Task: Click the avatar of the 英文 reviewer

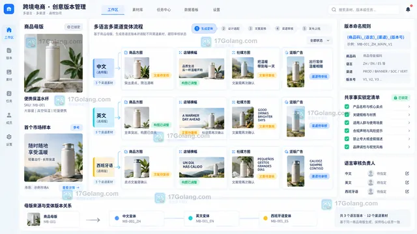Action: click(x=371, y=183)
